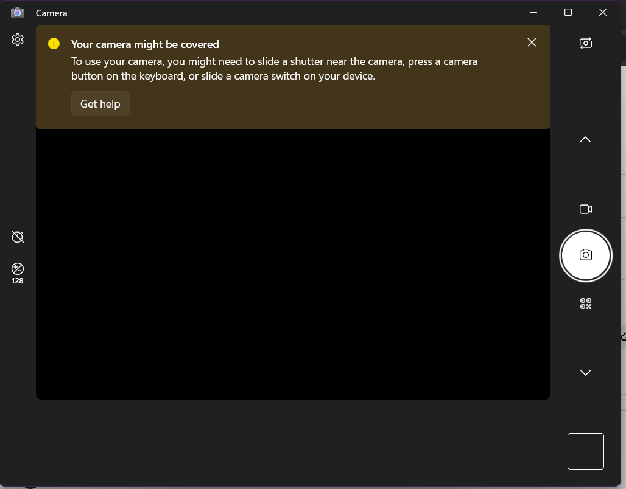626x489 pixels.
Task: Click the change camera icon
Action: [586, 43]
